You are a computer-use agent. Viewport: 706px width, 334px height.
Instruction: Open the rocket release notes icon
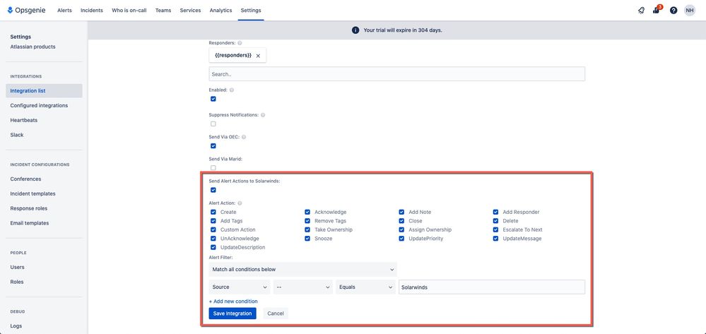click(641, 11)
